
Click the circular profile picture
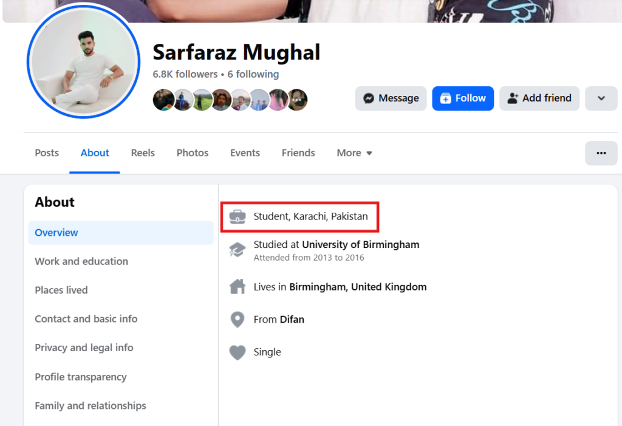click(x=84, y=61)
